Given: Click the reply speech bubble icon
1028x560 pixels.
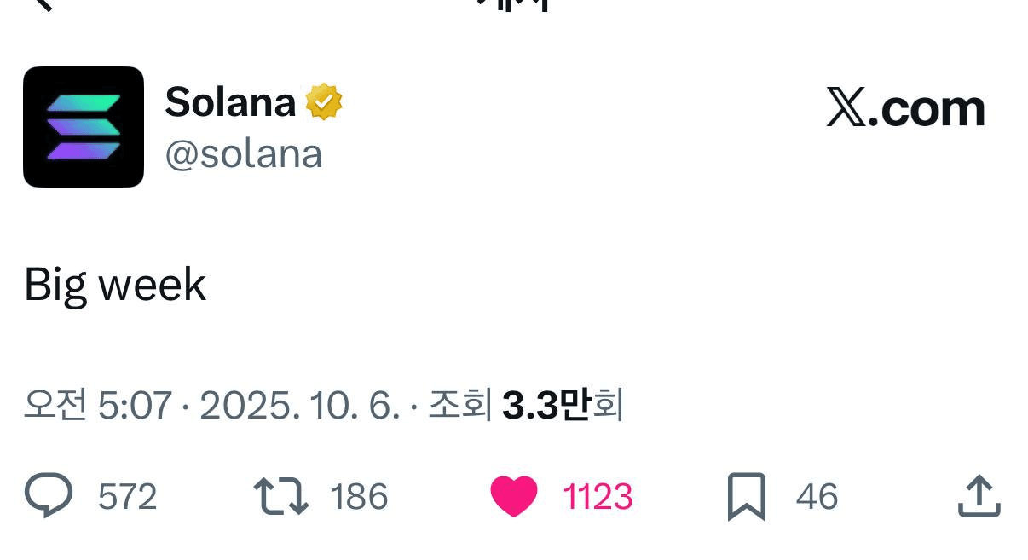Looking at the screenshot, I should click(49, 496).
